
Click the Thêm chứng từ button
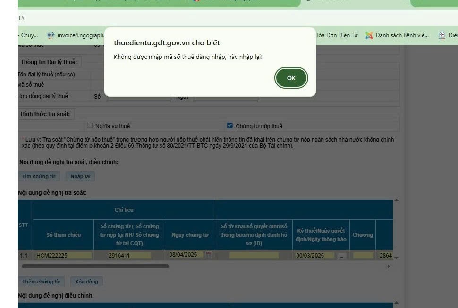point(41,282)
